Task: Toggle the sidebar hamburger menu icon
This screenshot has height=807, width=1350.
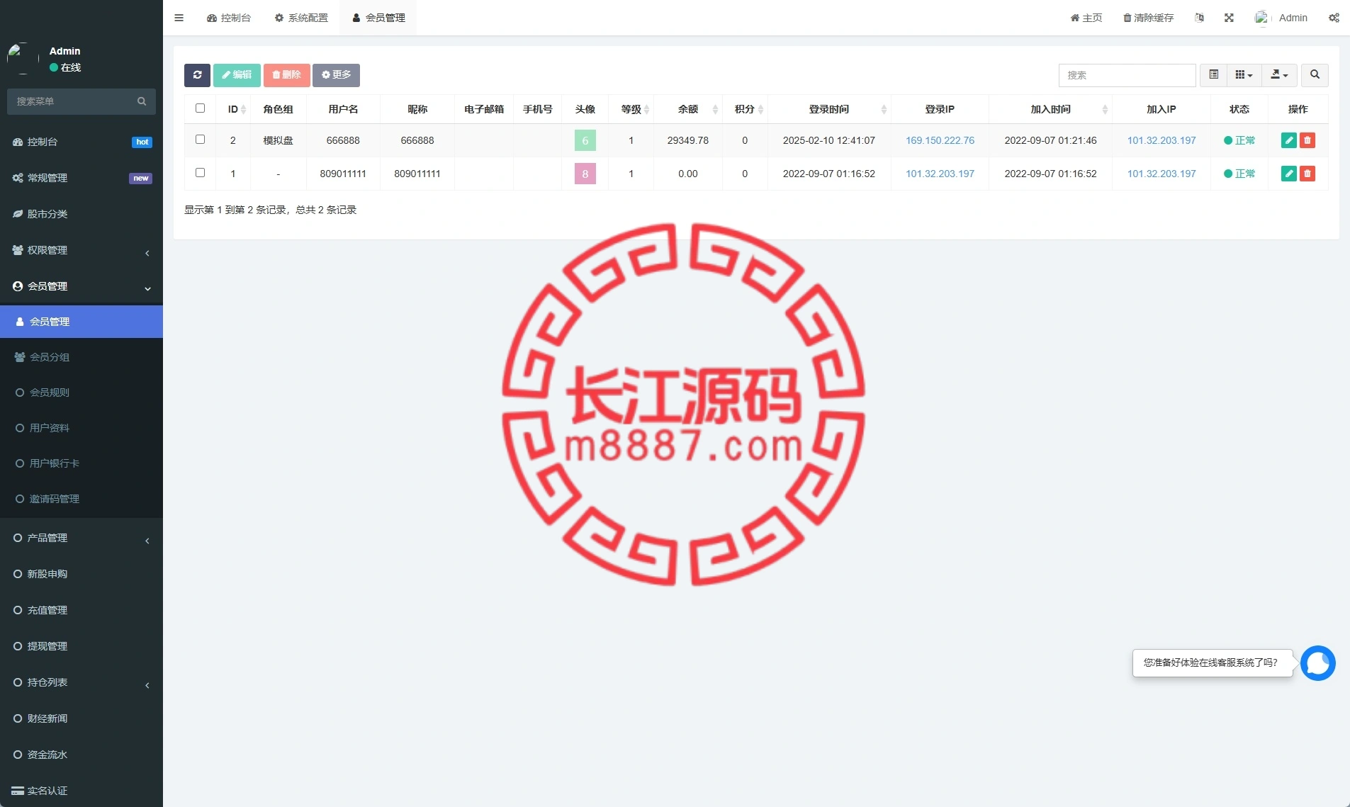Action: pos(179,18)
